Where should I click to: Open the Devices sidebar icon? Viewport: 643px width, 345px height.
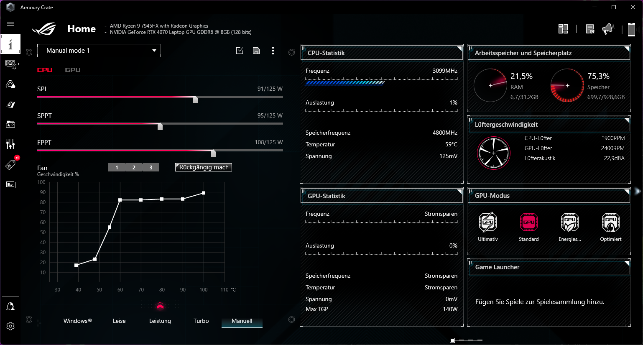(10, 64)
